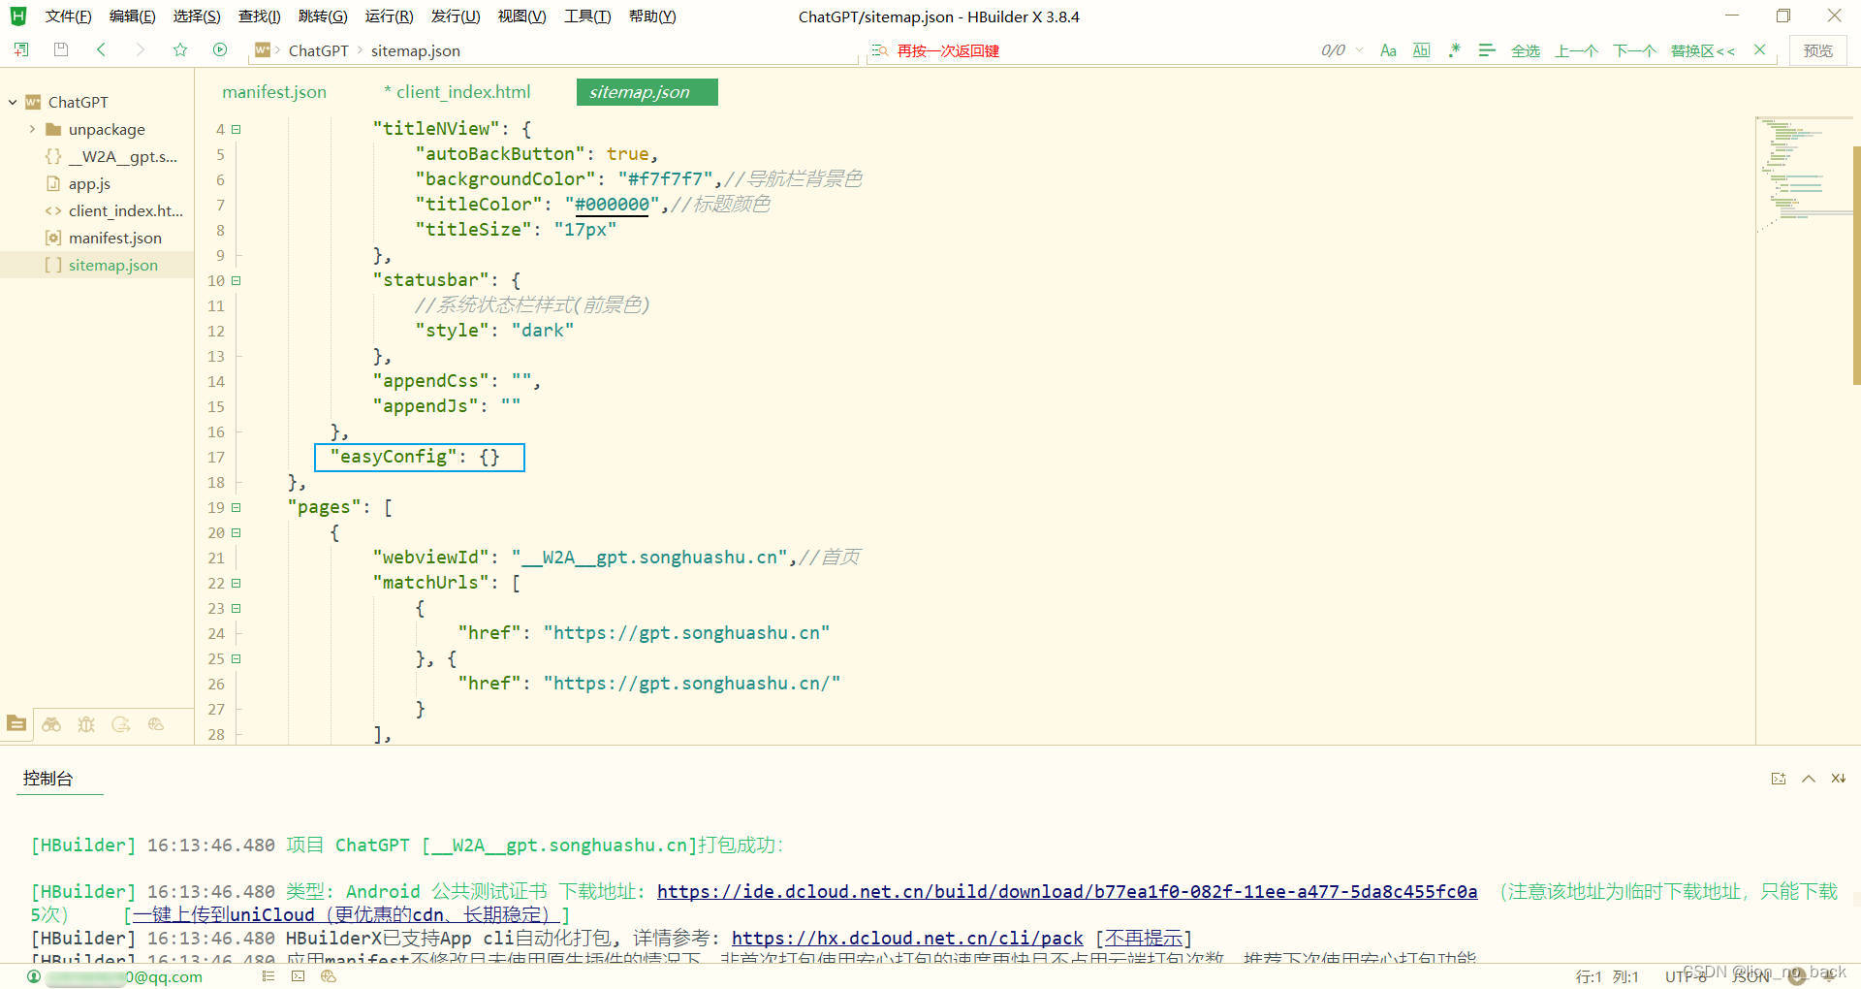Viewport: 1861px width, 989px height.
Task: Open the 0/0 match count dropdown
Action: [1359, 50]
